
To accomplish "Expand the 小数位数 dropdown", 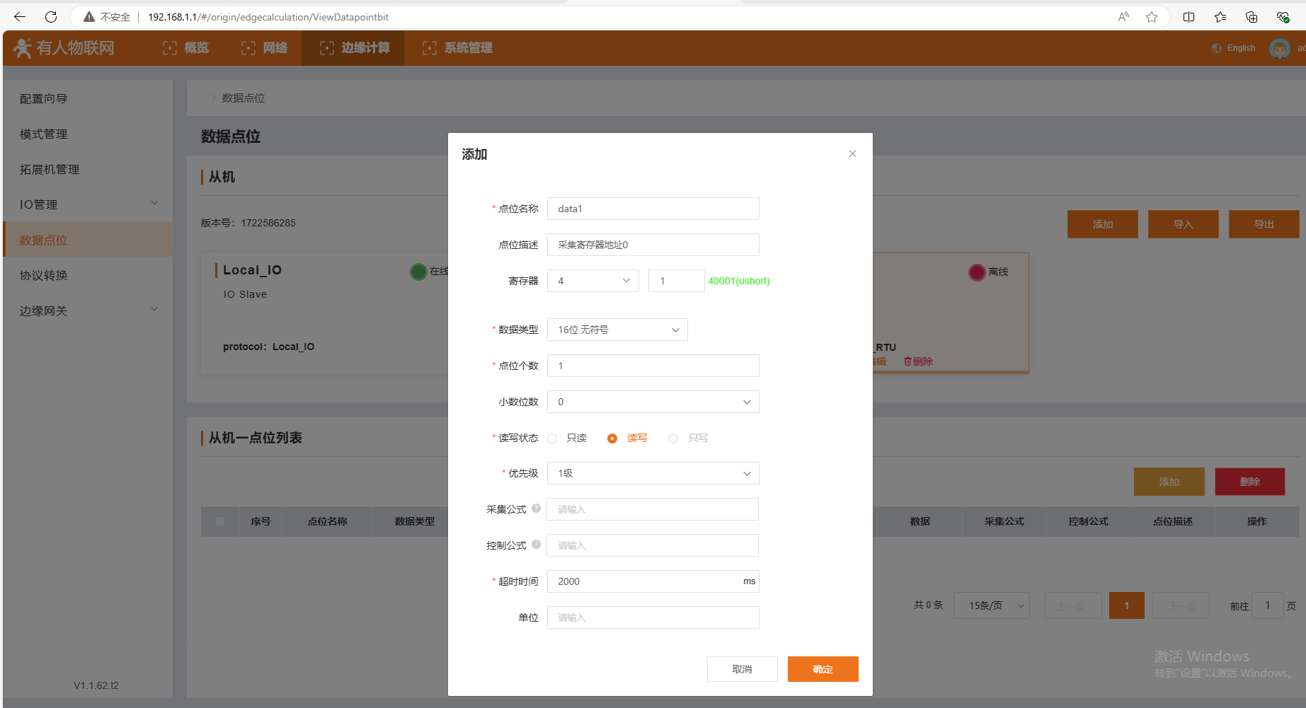I will [x=653, y=402].
